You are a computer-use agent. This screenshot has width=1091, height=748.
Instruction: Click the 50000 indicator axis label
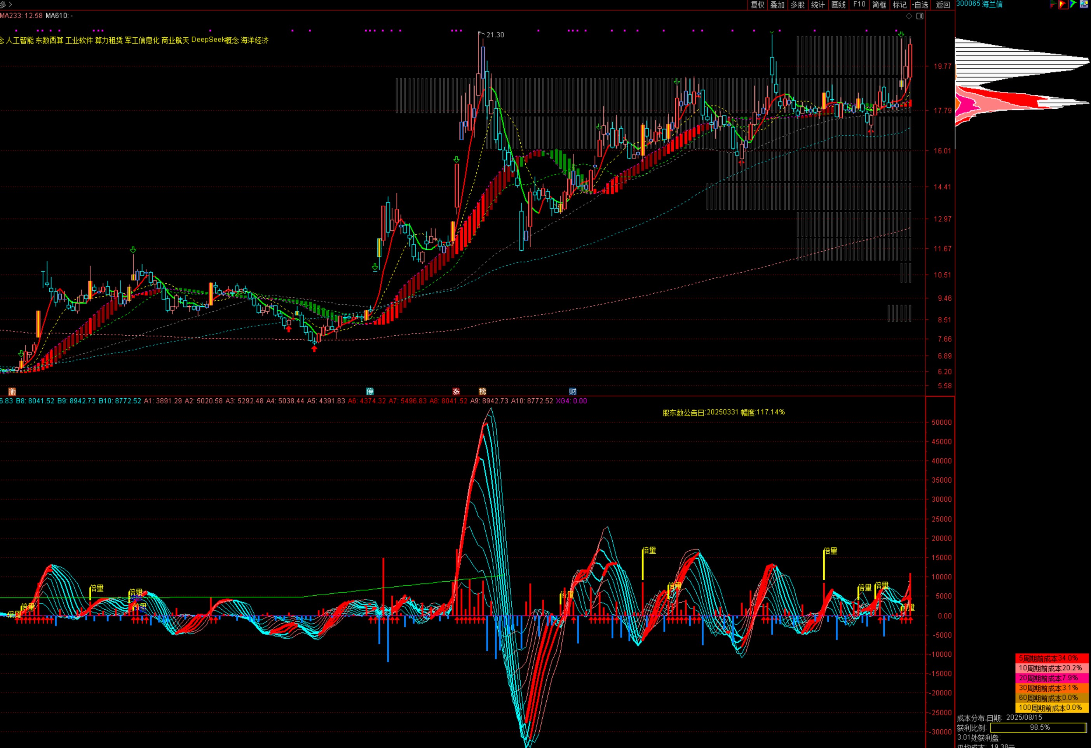[x=942, y=422]
